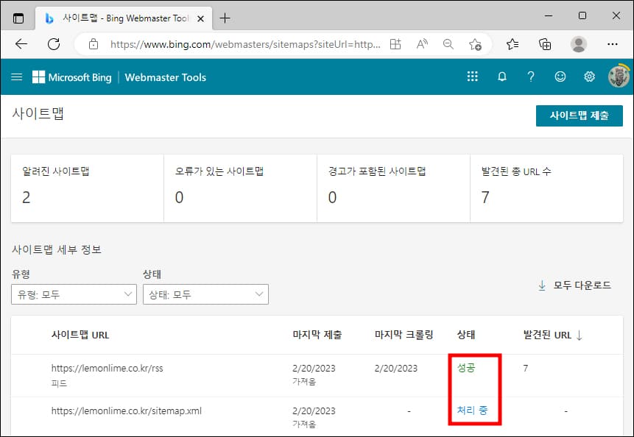Open the browser Favorites list icon
This screenshot has height=437, width=634.
point(512,44)
